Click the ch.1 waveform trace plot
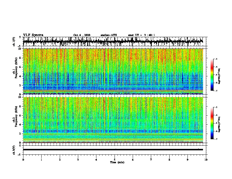 [x=113, y=42]
